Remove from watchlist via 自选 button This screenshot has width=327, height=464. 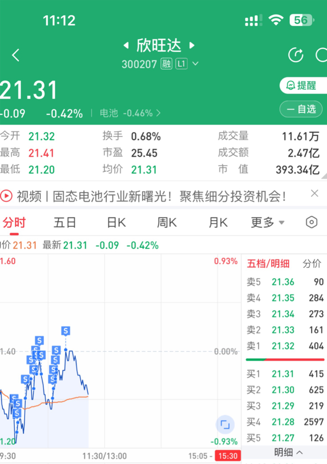(x=301, y=109)
